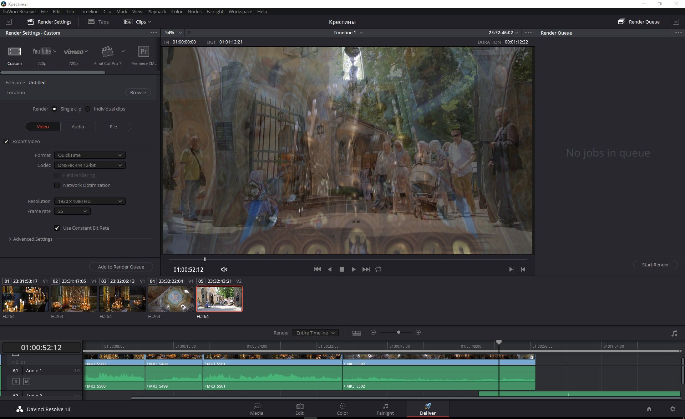Screen dimensions: 685x419
Task: Toggle the Field rendering checkbox
Action: 57,175
